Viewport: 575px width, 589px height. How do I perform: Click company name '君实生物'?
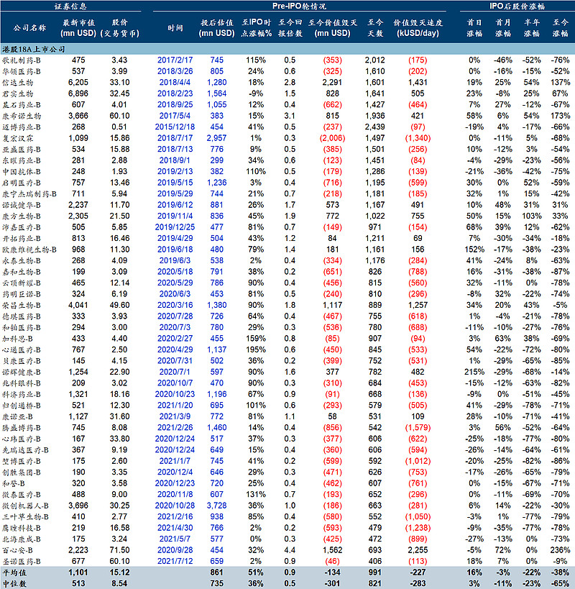(18, 93)
